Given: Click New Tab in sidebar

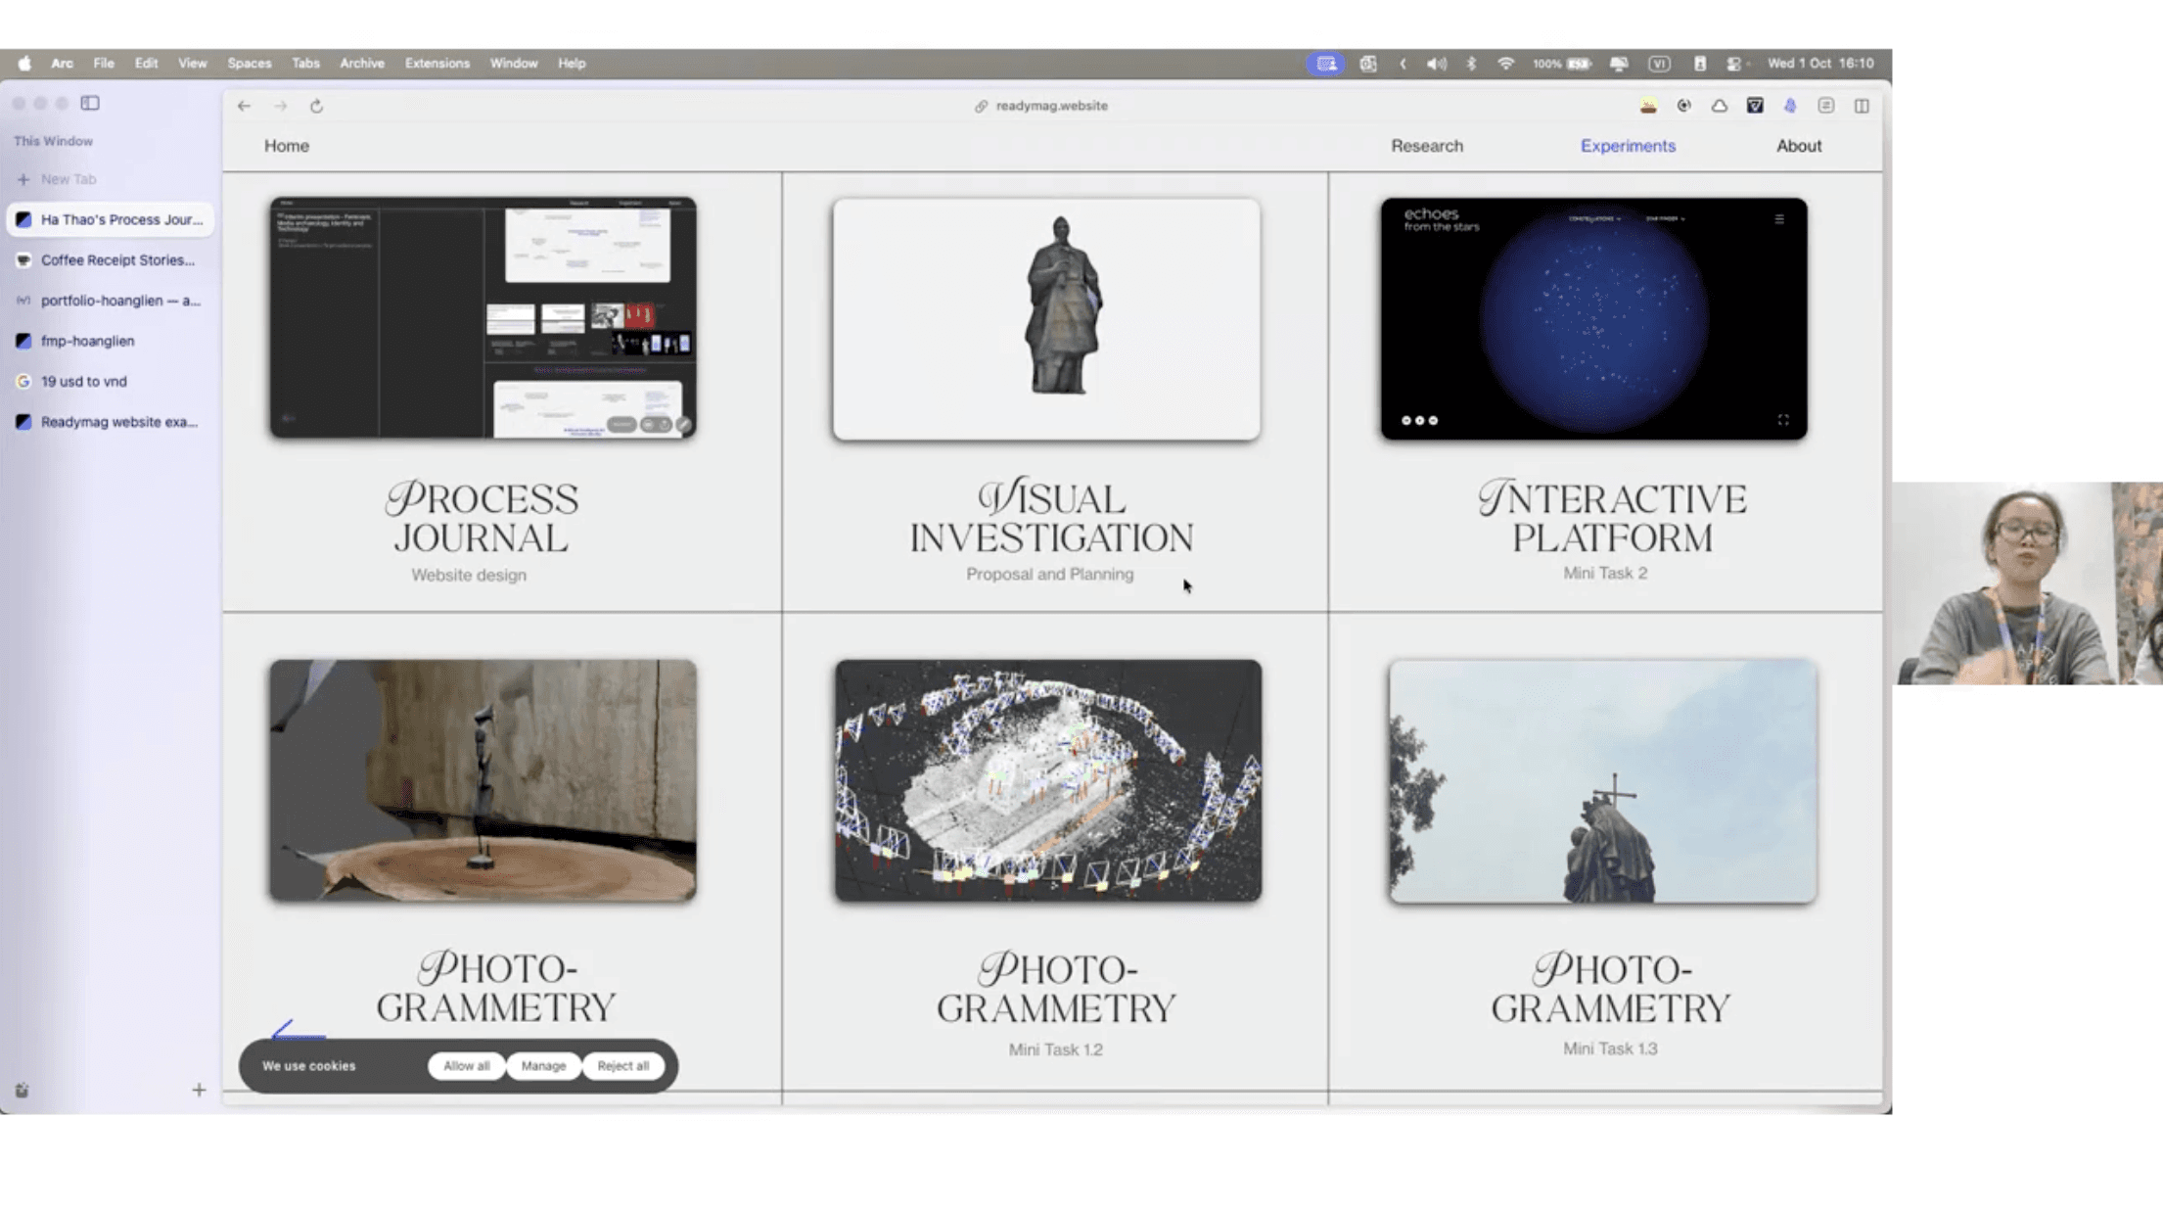Looking at the screenshot, I should (x=68, y=179).
